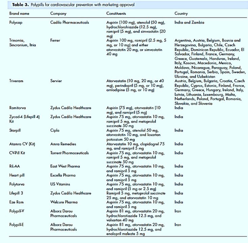Viewport: 248px width, 243px height.
Task: Select the 'Polypill-V' brand name
Action: (17, 211)
